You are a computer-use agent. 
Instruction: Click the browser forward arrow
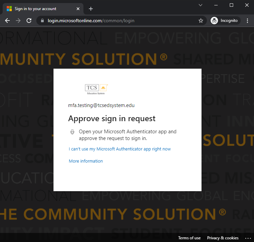[18, 21]
